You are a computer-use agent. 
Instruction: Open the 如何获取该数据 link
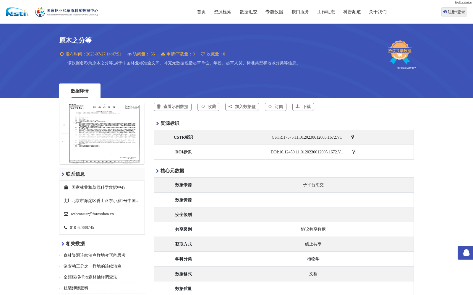406,68
